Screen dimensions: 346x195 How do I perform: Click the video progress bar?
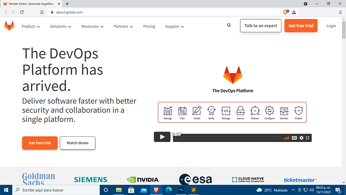pyautogui.click(x=228, y=138)
